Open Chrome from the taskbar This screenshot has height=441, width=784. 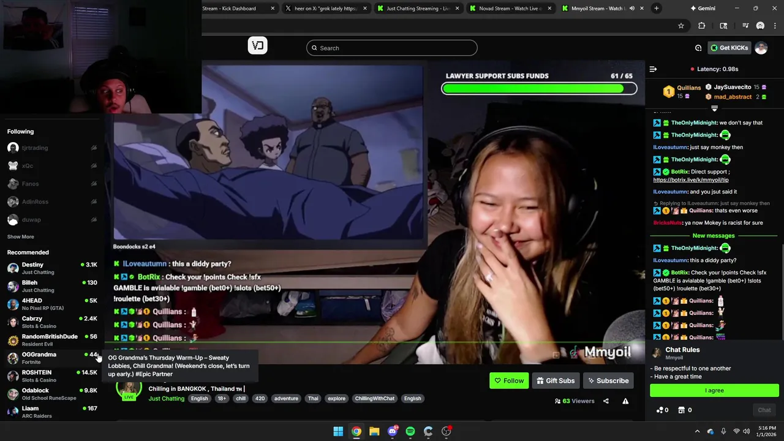(x=356, y=431)
